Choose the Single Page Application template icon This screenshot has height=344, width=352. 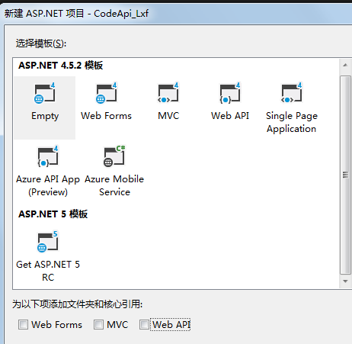click(x=292, y=93)
